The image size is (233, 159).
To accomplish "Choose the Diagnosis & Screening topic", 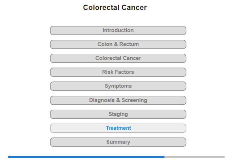I will coord(118,100).
